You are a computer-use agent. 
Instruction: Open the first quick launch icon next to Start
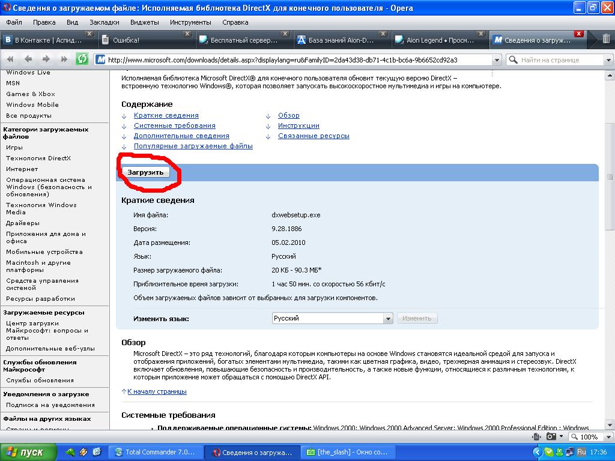70,452
